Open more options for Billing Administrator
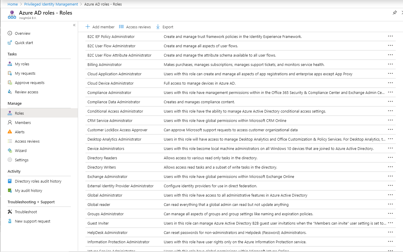The height and width of the screenshot is (252, 403). (x=390, y=64)
